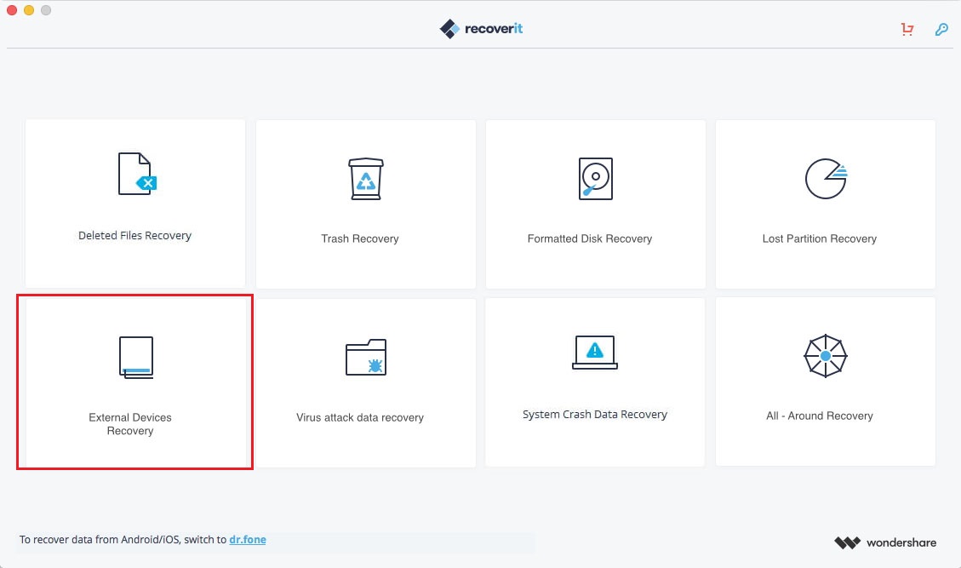Close the Recoverit window with the red button

(12, 10)
